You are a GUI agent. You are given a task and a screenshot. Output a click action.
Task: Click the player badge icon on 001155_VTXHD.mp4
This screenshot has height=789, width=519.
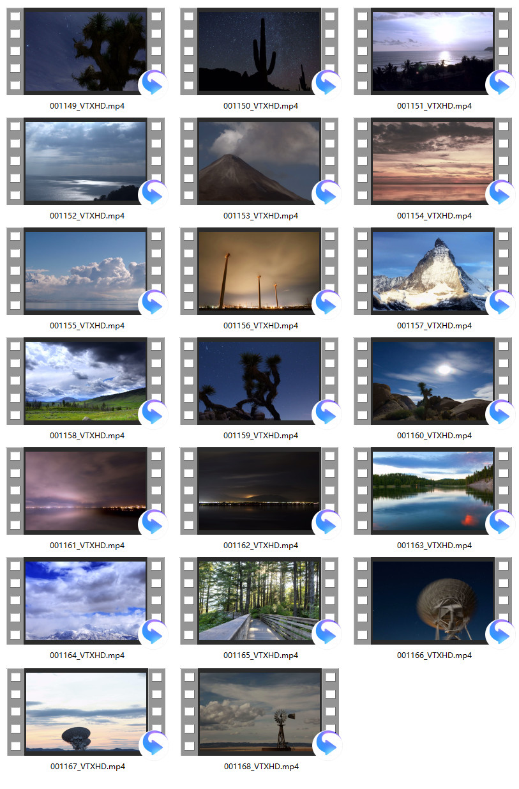click(153, 303)
